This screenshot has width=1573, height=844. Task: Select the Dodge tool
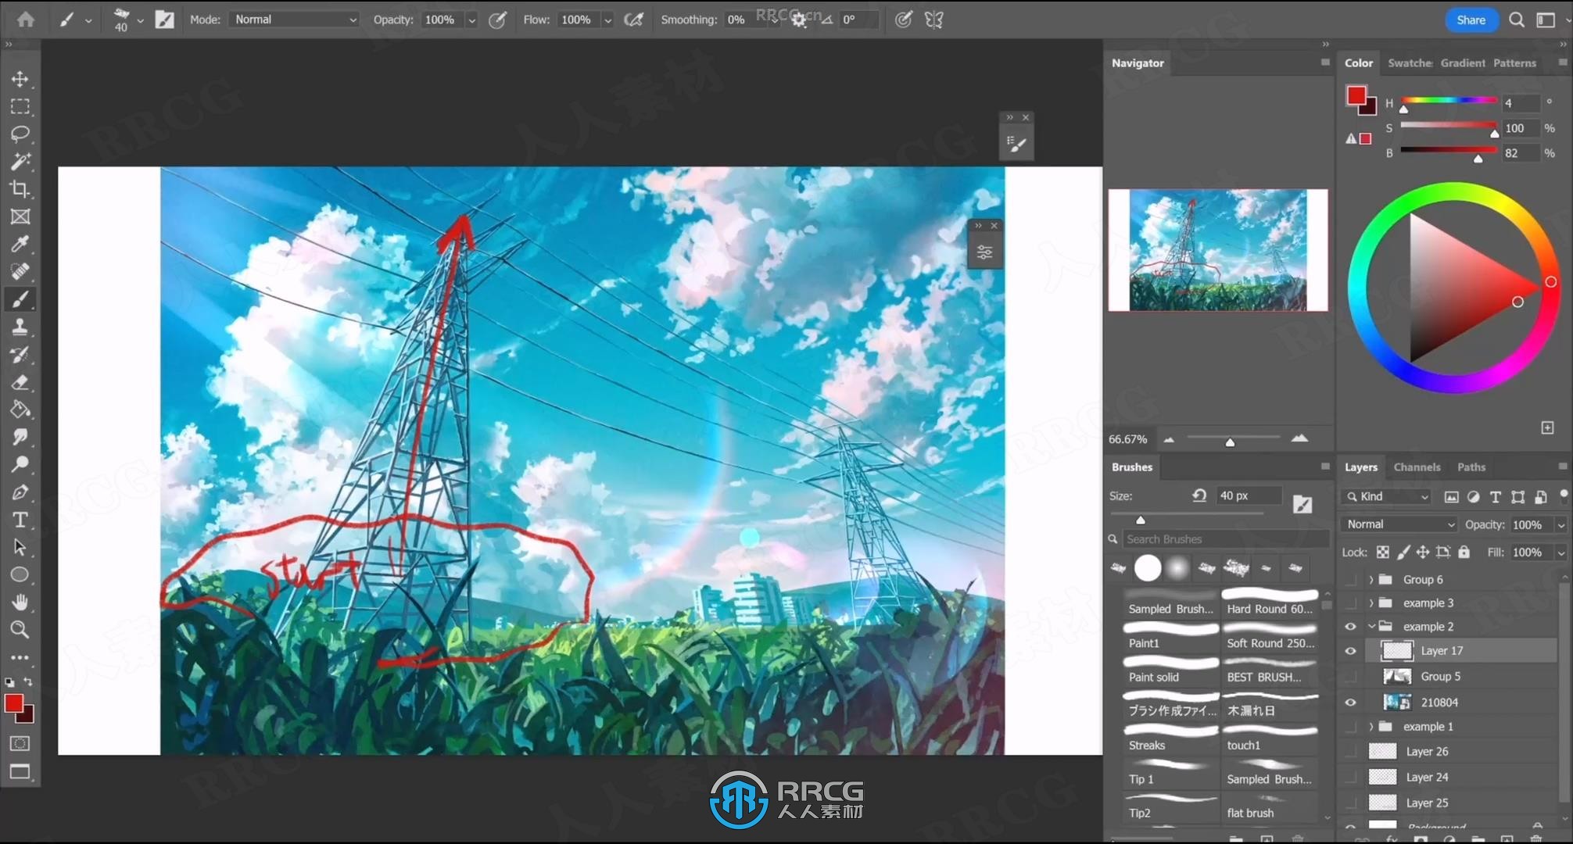pyautogui.click(x=20, y=464)
